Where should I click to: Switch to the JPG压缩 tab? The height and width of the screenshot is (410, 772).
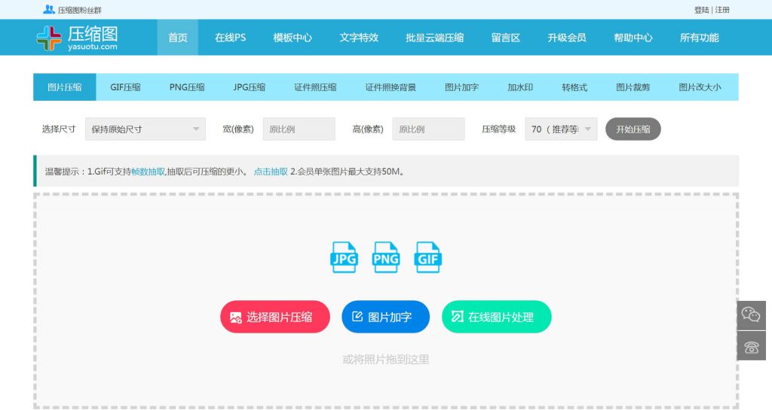tap(249, 87)
